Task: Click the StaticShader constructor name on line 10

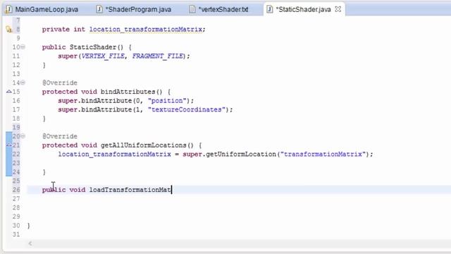Action: coord(93,47)
